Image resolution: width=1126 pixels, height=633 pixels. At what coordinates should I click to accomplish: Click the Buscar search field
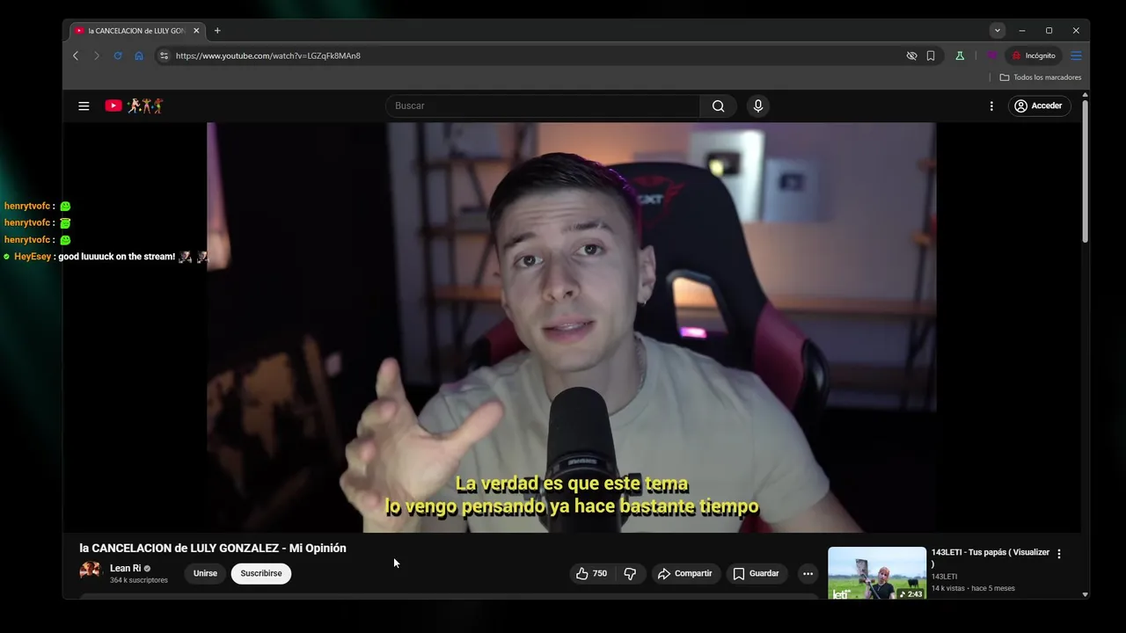[x=543, y=105]
